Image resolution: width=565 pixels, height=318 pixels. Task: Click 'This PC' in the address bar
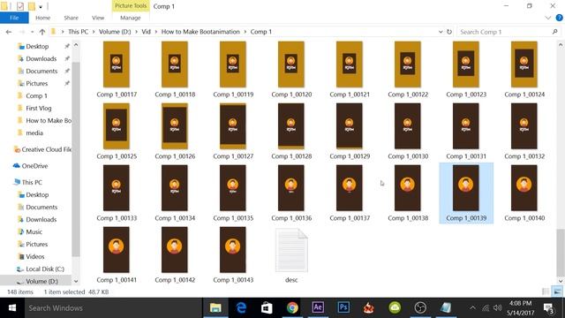pyautogui.click(x=79, y=32)
